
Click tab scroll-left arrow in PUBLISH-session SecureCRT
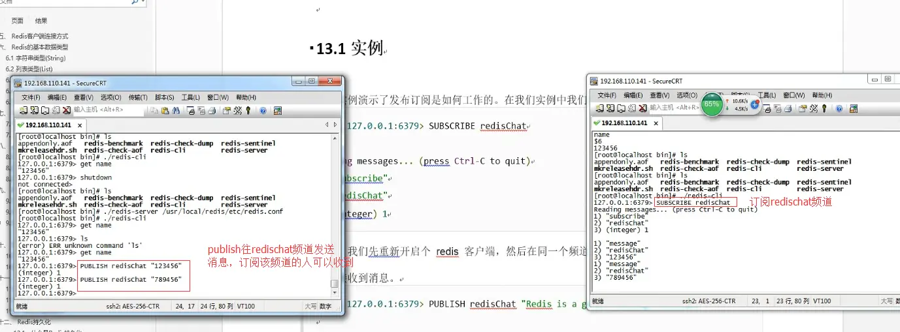(x=327, y=125)
